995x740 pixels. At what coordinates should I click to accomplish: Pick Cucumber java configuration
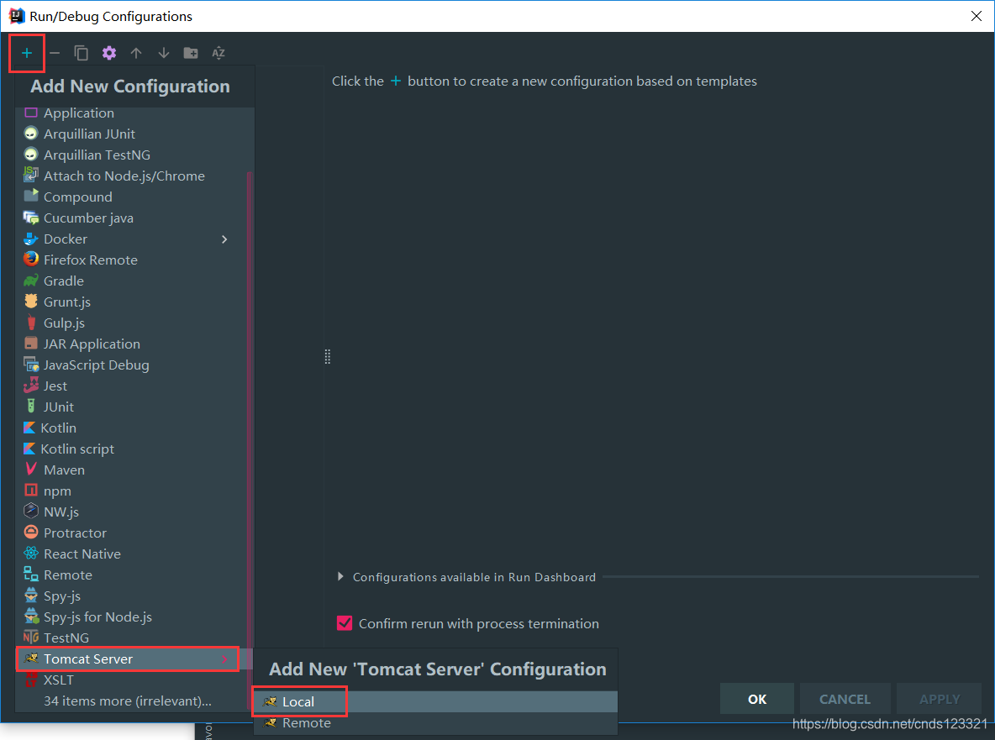tap(134, 218)
